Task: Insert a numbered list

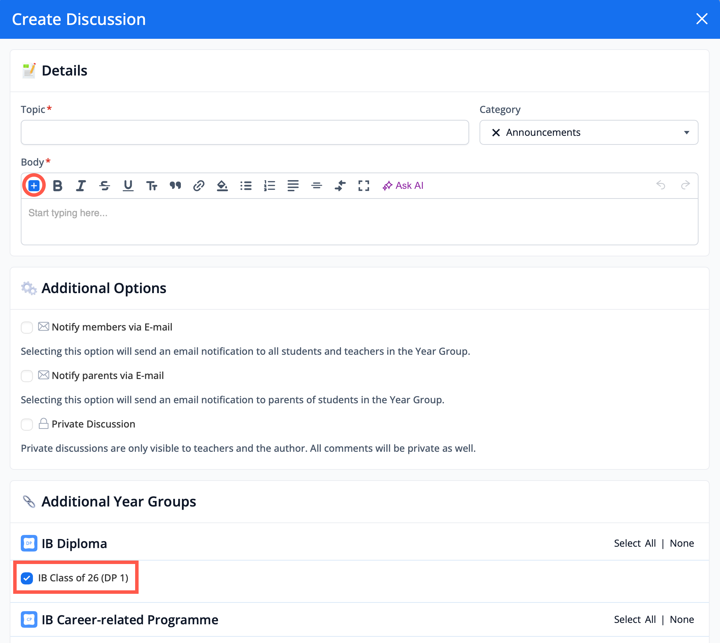Action: click(x=270, y=185)
